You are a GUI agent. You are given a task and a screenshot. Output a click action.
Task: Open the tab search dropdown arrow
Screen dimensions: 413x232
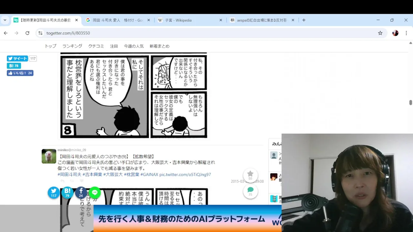(x=5, y=20)
